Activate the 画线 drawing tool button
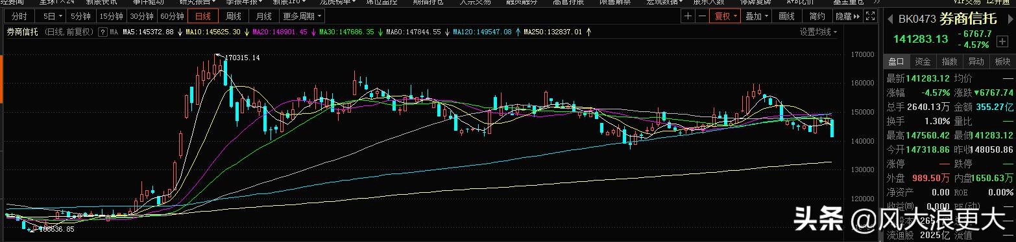The height and width of the screenshot is (242, 1016). click(787, 16)
